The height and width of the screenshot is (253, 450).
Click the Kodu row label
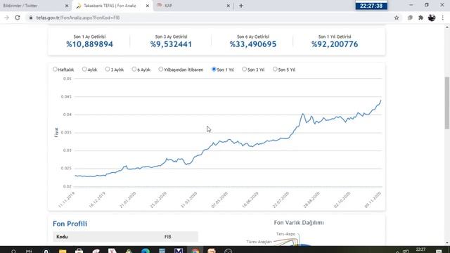[x=62, y=237]
